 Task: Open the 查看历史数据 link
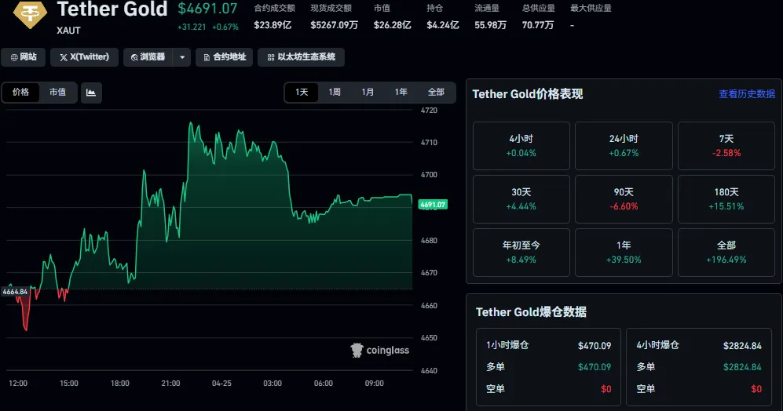tap(747, 94)
